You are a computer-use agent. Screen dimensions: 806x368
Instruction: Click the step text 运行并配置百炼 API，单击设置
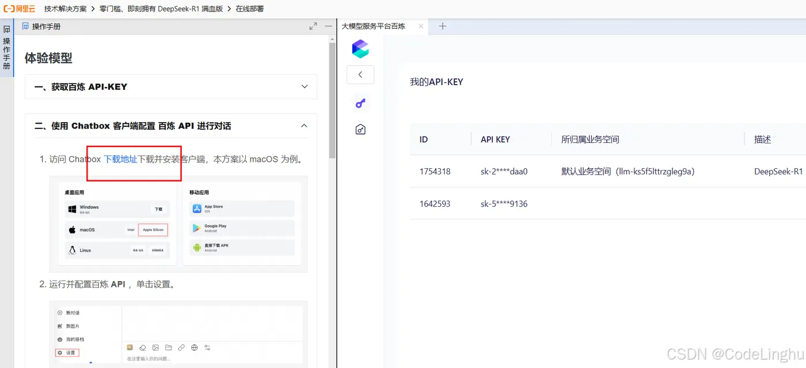[112, 284]
